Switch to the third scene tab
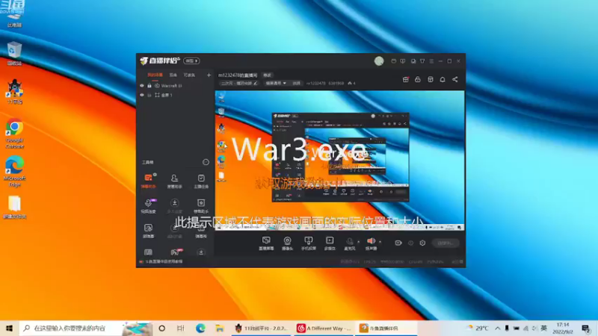The height and width of the screenshot is (336, 598). (x=189, y=75)
